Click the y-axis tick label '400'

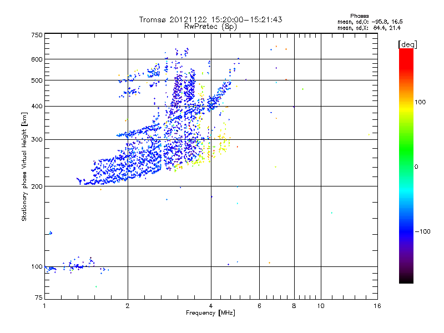tap(37, 107)
